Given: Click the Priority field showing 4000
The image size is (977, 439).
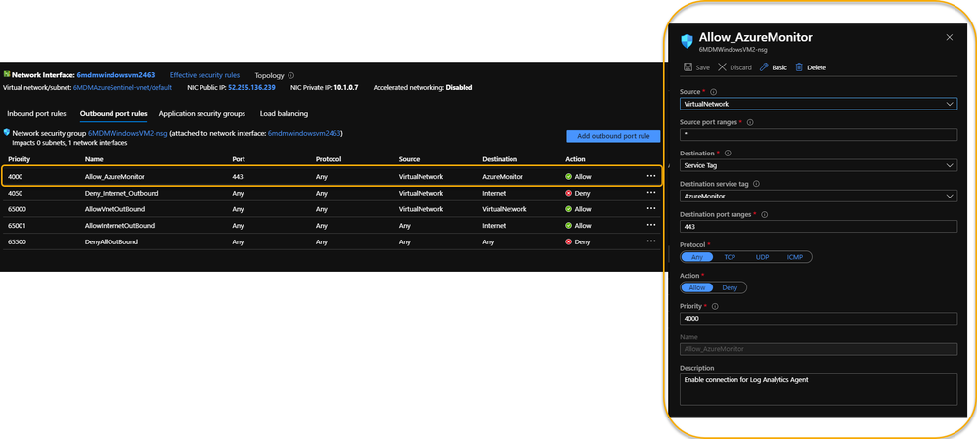Looking at the screenshot, I should tap(819, 318).
